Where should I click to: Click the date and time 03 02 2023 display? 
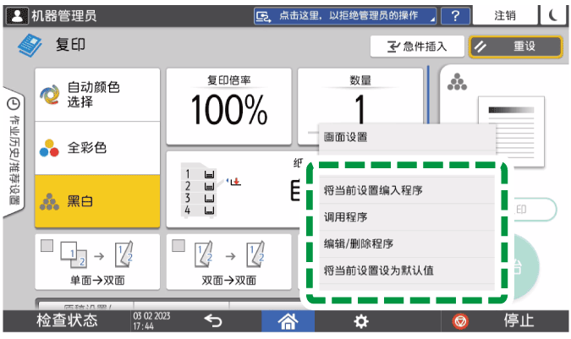point(152,320)
